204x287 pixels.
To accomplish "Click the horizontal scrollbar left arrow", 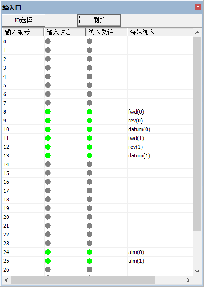I will click(x=7, y=280).
